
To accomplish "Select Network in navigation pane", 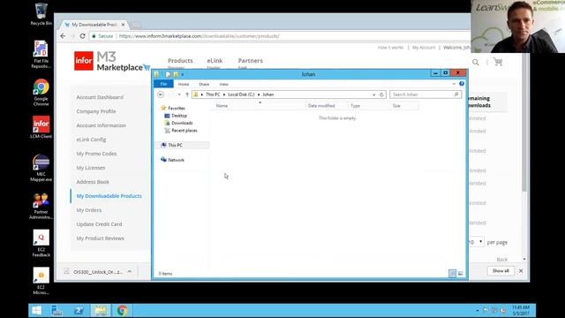I will [x=176, y=160].
